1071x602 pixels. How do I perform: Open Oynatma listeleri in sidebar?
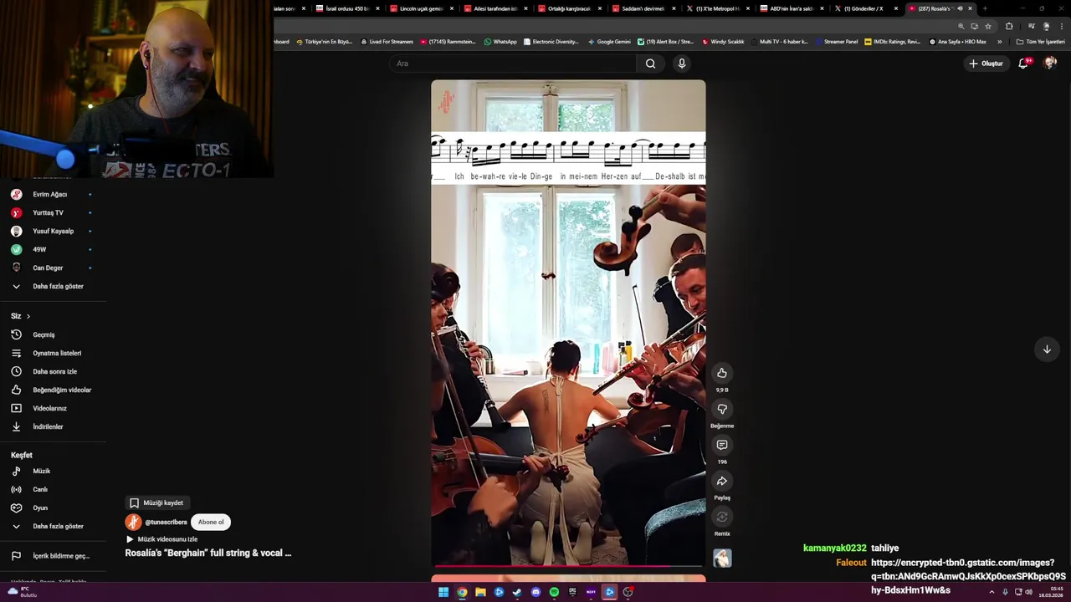point(53,353)
